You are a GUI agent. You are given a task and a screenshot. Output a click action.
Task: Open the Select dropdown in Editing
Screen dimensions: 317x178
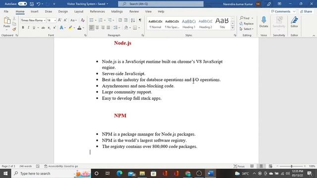pos(247,29)
